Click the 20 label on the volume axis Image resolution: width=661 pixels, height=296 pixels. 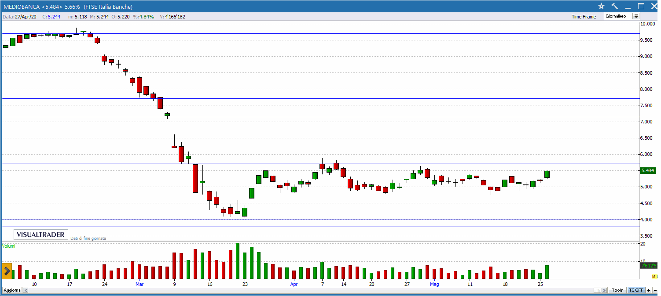tap(643, 244)
